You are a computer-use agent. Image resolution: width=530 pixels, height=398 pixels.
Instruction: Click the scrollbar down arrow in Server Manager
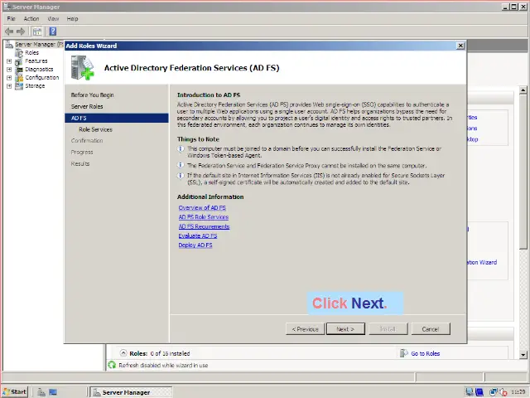point(523,355)
